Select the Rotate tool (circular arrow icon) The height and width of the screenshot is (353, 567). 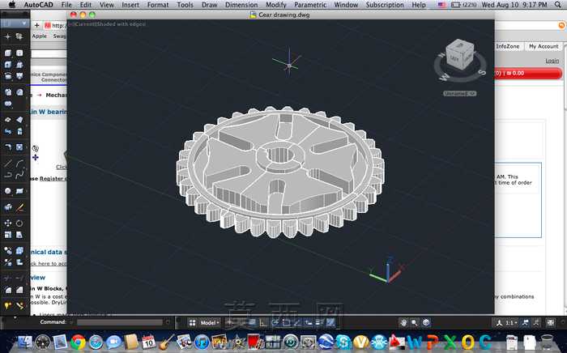pos(19,223)
